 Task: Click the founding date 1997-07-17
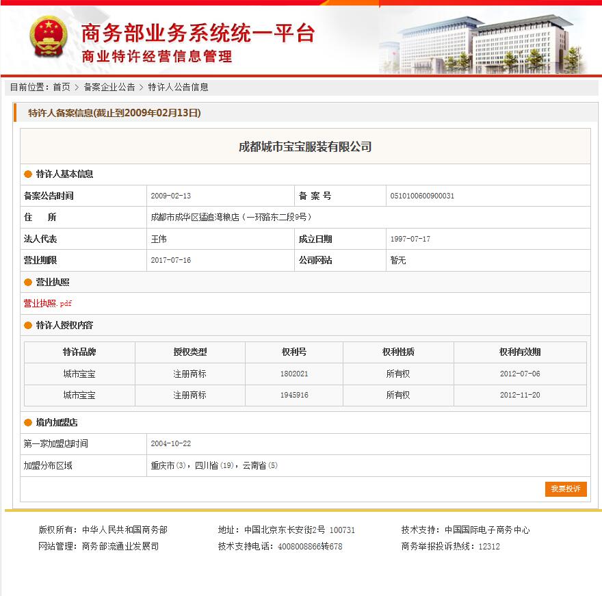tap(410, 239)
